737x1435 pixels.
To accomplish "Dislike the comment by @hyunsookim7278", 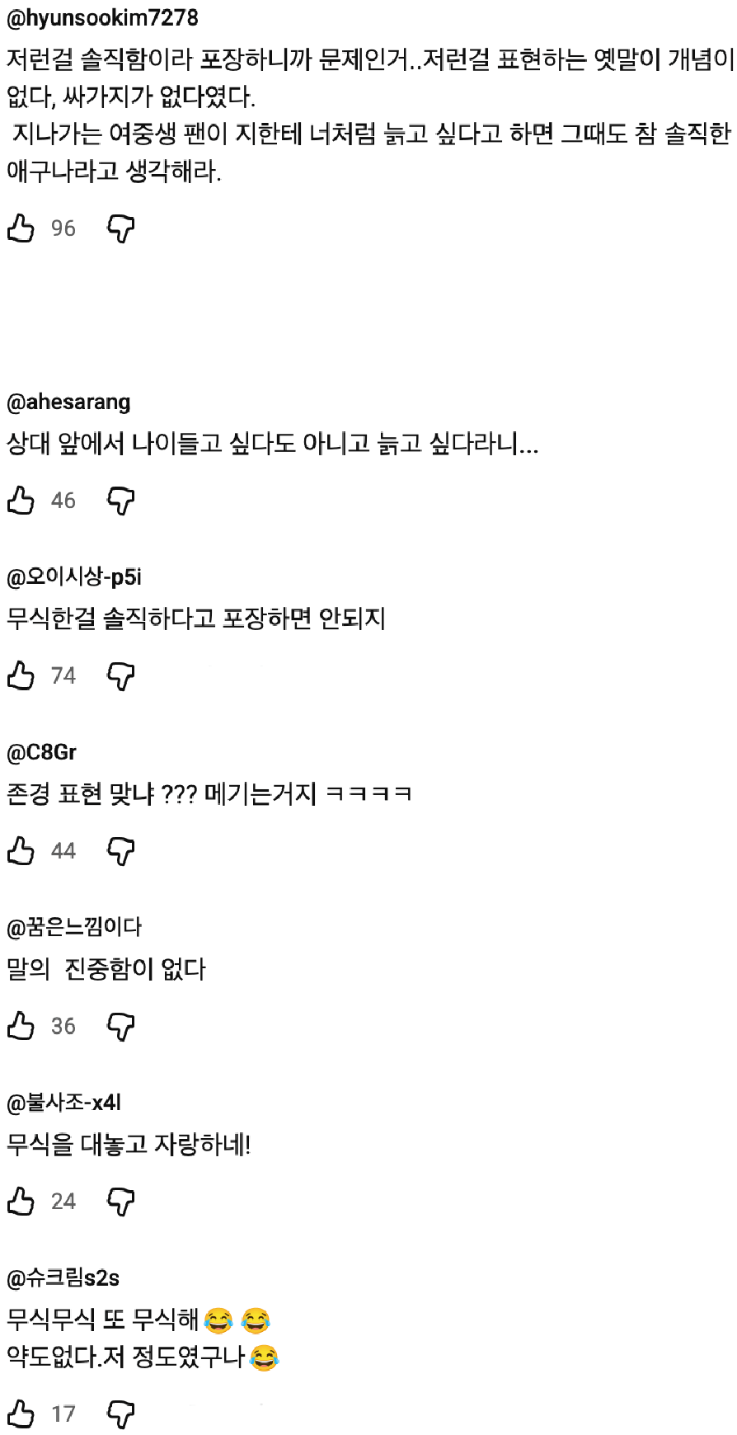I will pos(121,228).
